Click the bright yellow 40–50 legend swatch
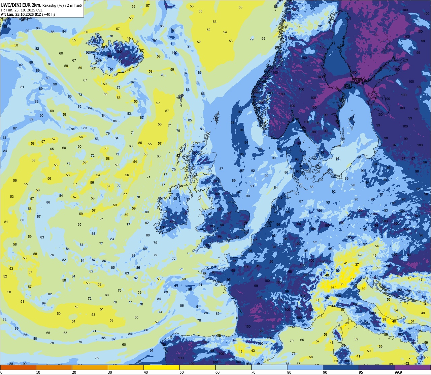This screenshot has width=431, height=375. pyautogui.click(x=162, y=368)
